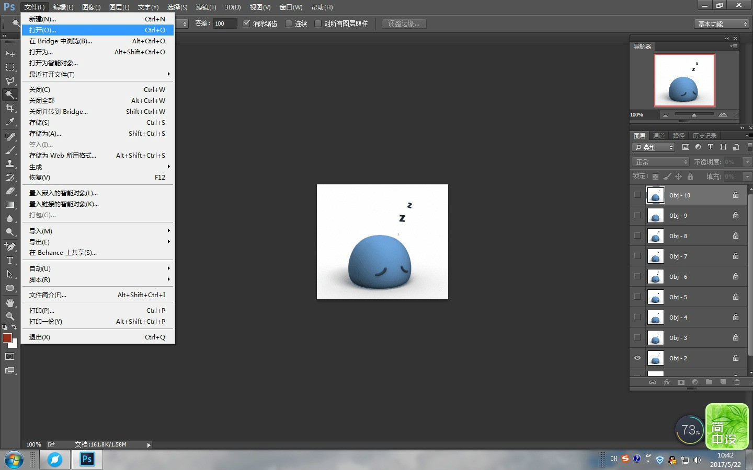Enable the 连续 (contiguous) checkbox
The width and height of the screenshot is (753, 470).
click(289, 23)
